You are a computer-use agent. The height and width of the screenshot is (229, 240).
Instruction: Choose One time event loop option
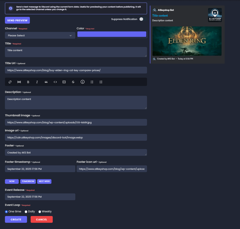[6, 212]
